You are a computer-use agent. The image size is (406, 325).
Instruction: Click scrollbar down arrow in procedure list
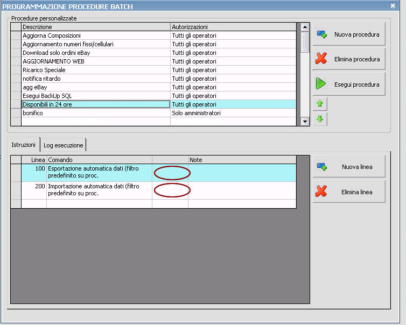[x=305, y=122]
